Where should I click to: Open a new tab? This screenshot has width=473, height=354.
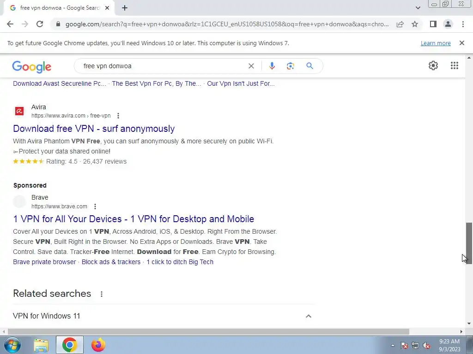125,8
